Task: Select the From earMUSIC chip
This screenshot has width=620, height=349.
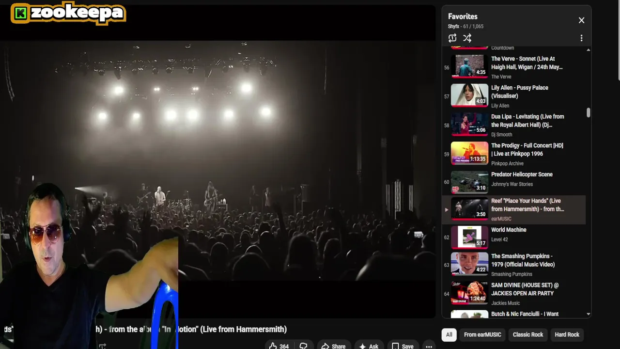Action: point(482,334)
